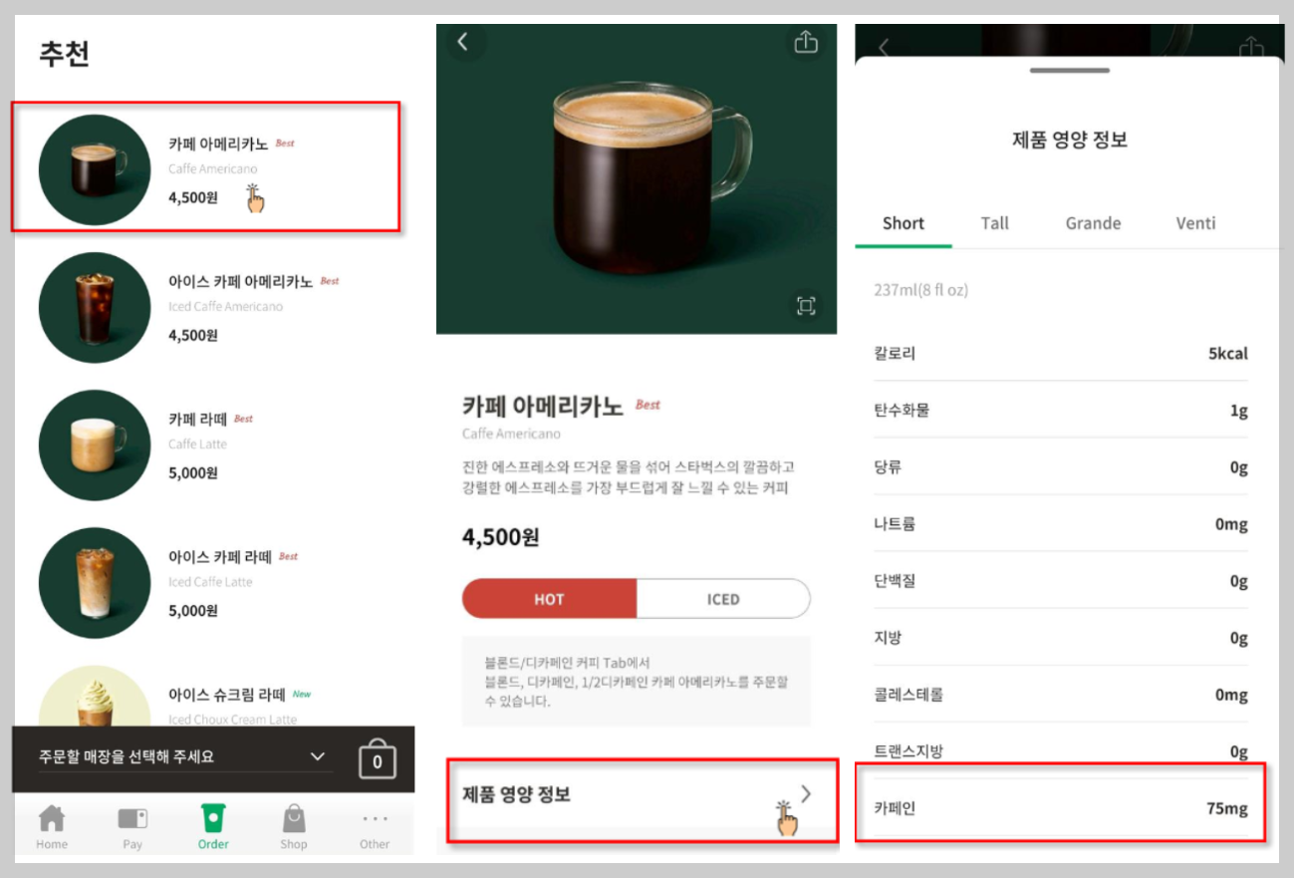This screenshot has width=1294, height=878.
Task: Tap the iced Americano thumbnail
Action: (95, 307)
